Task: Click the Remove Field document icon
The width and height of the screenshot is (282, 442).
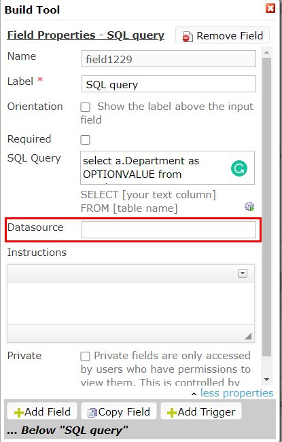Action: pyautogui.click(x=188, y=37)
